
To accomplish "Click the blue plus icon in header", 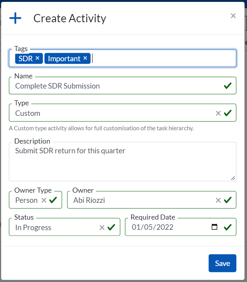I will (x=15, y=18).
